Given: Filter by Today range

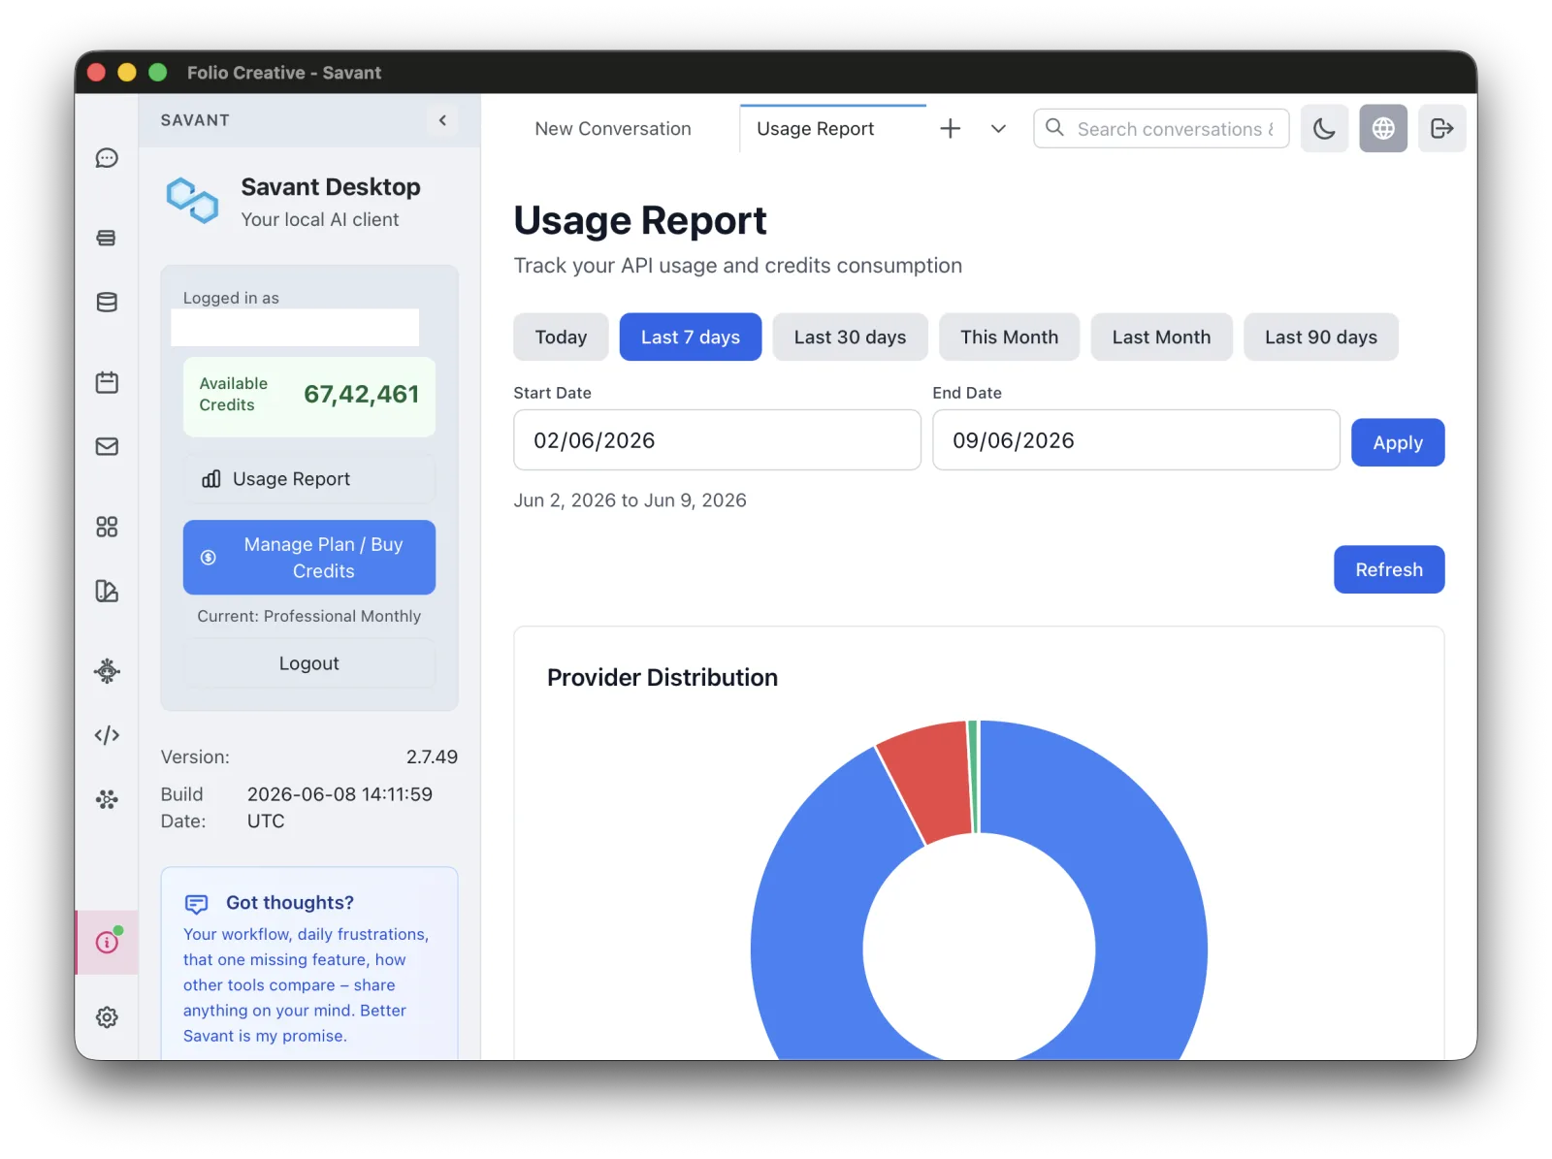Looking at the screenshot, I should pyautogui.click(x=561, y=337).
